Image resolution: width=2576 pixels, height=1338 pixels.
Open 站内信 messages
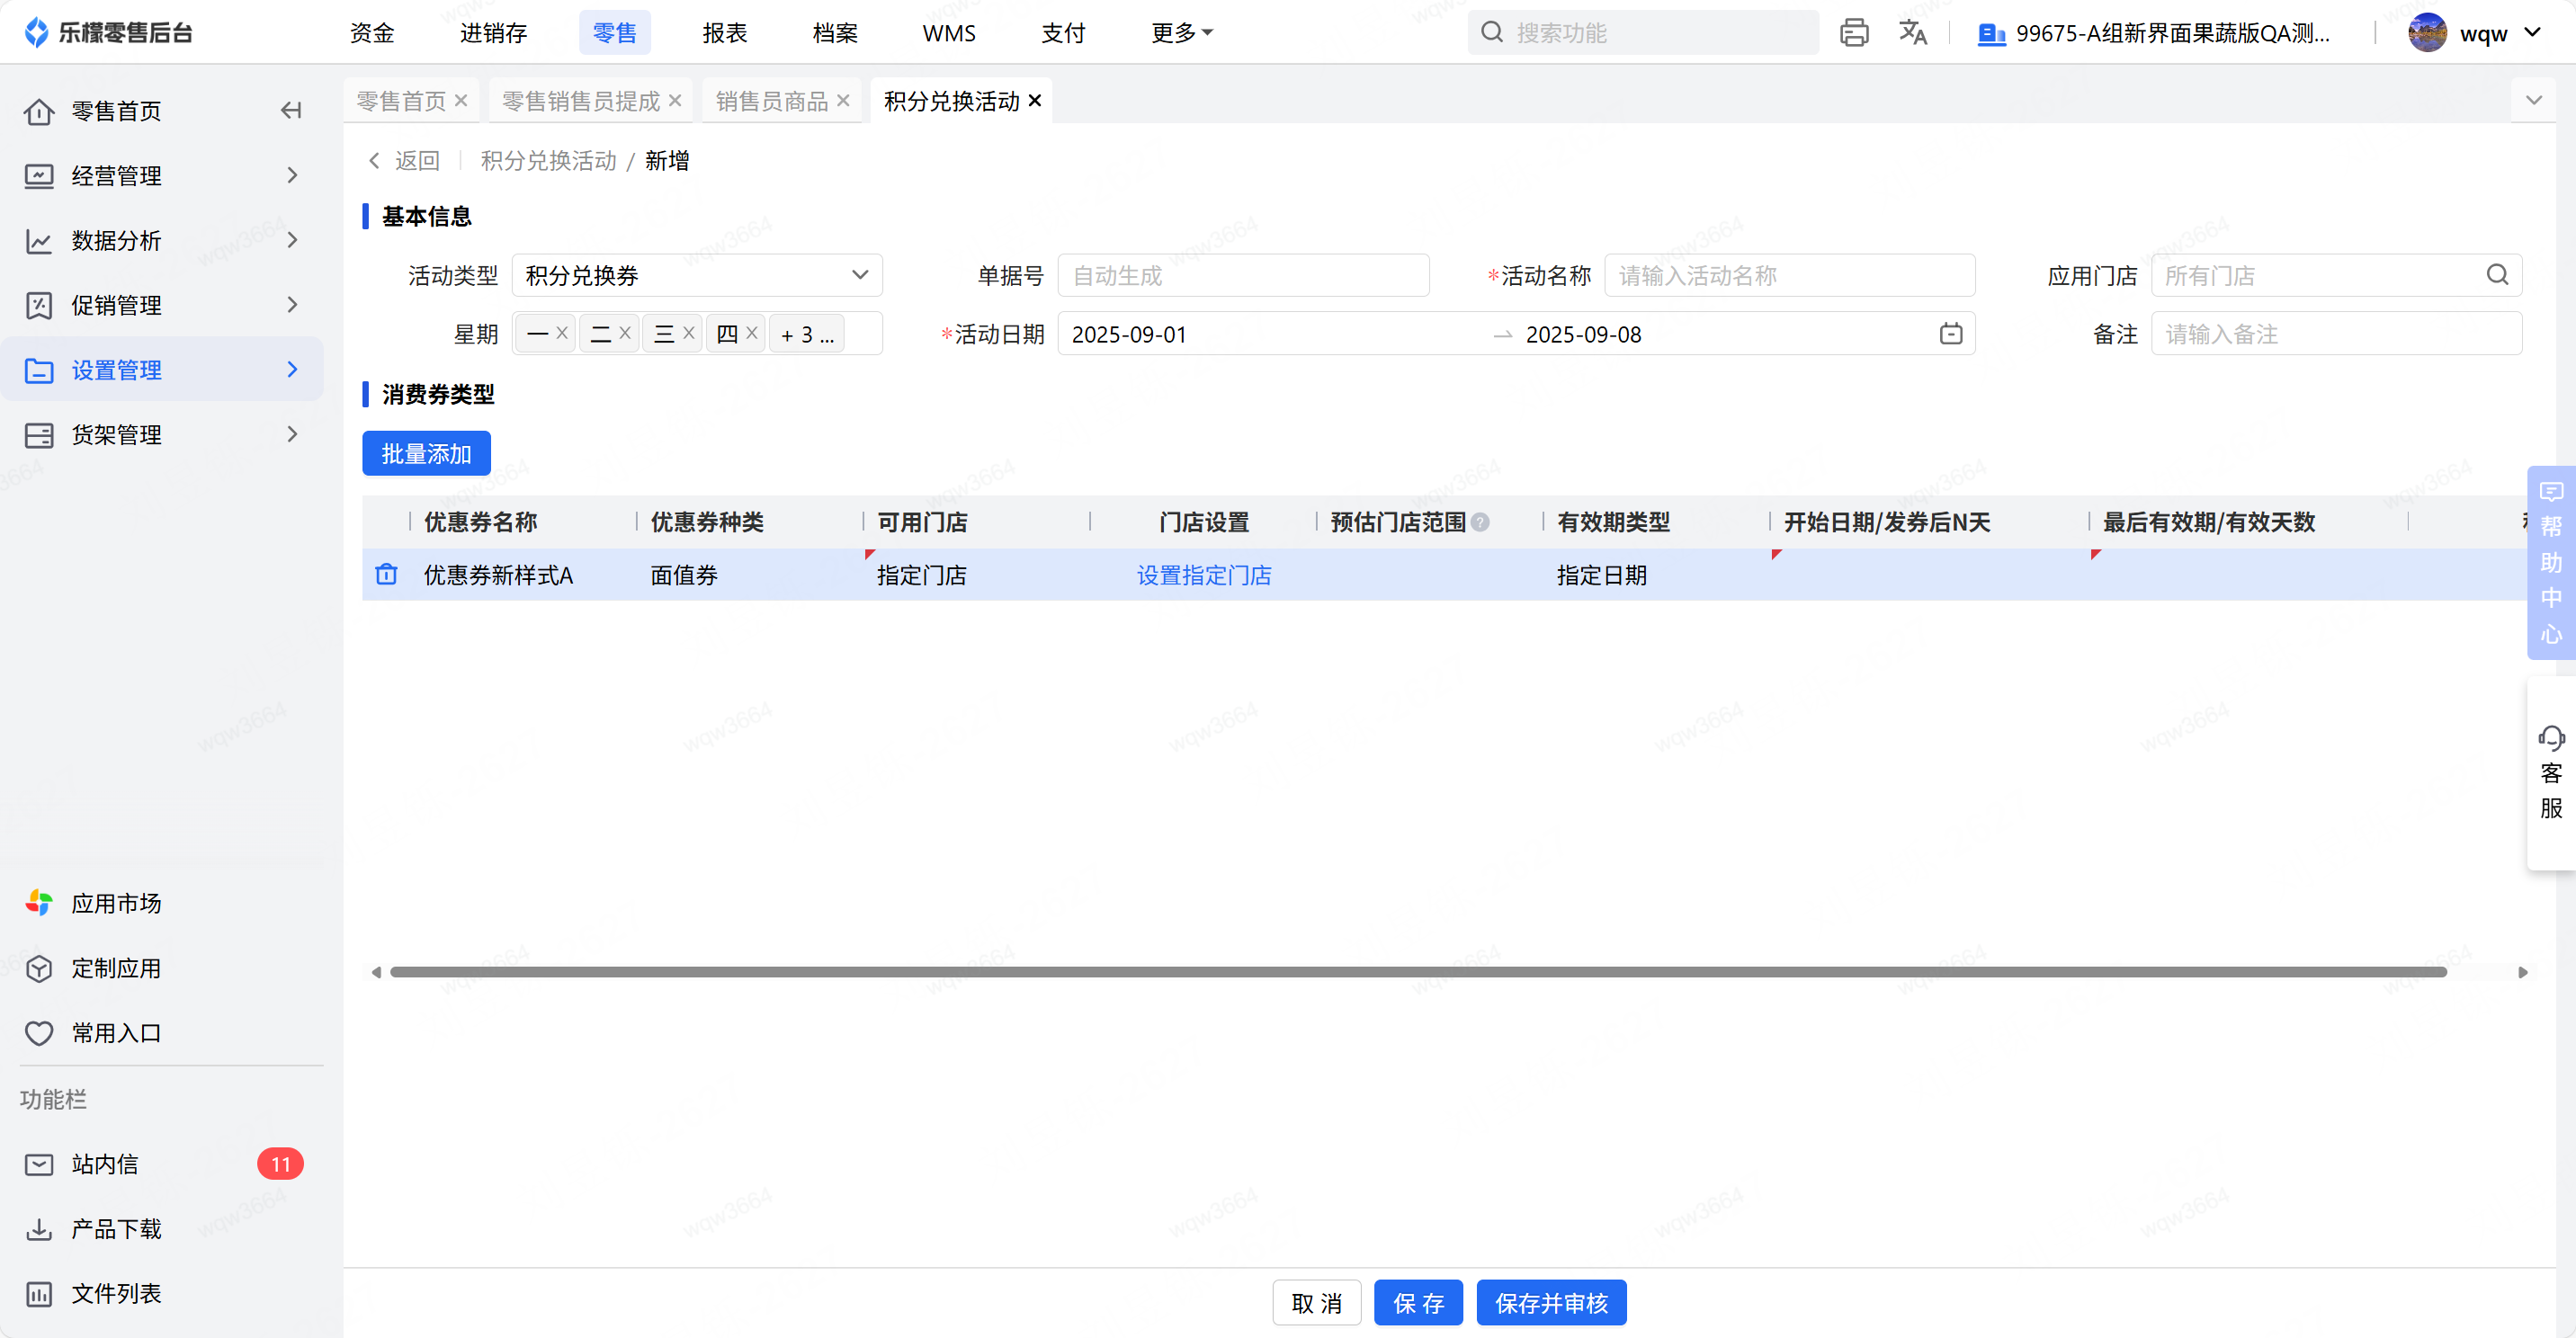(x=104, y=1164)
